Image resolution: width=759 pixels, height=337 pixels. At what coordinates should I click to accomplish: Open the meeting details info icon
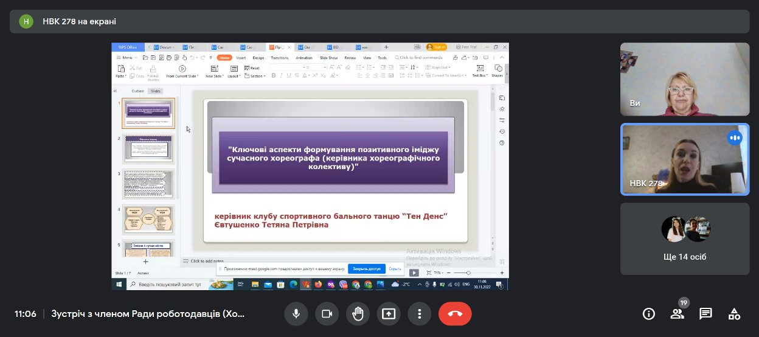[649, 314]
